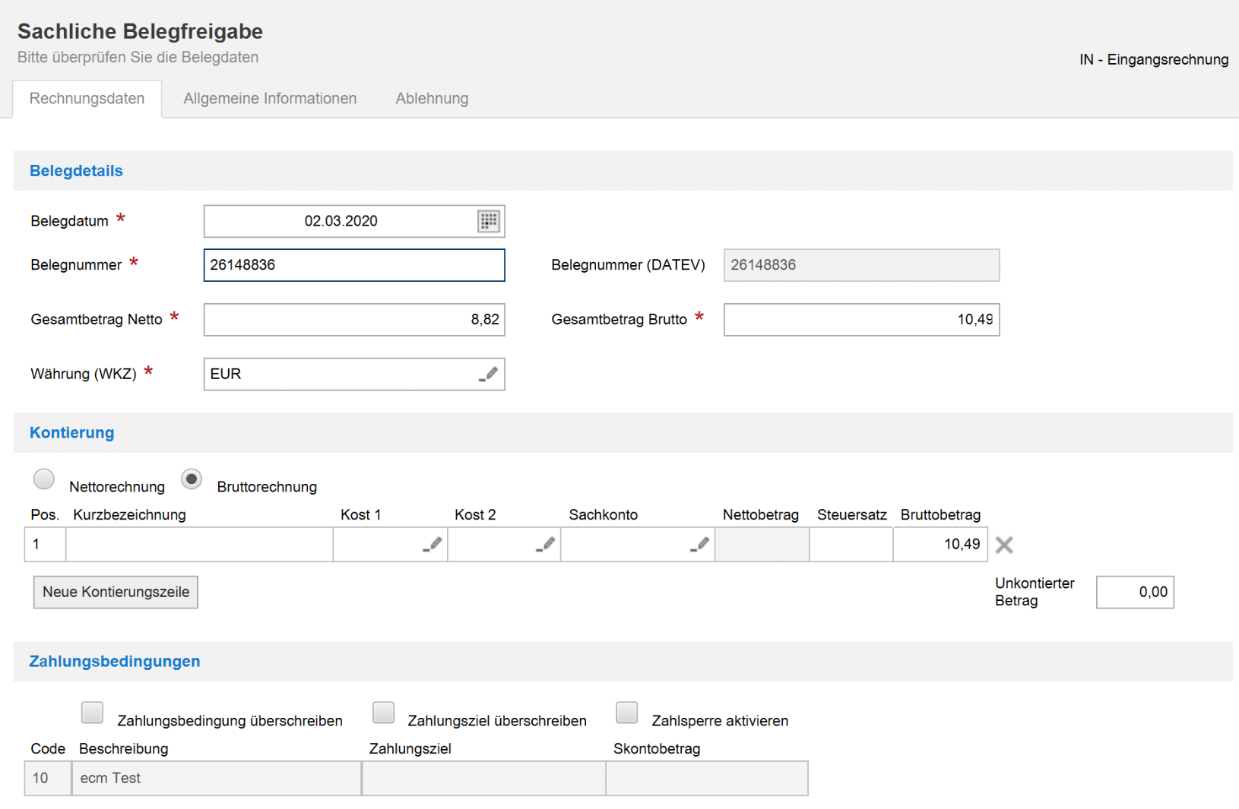Select the Nettorechnung radio button
Viewport: 1239px width, 809px height.
coord(44,479)
